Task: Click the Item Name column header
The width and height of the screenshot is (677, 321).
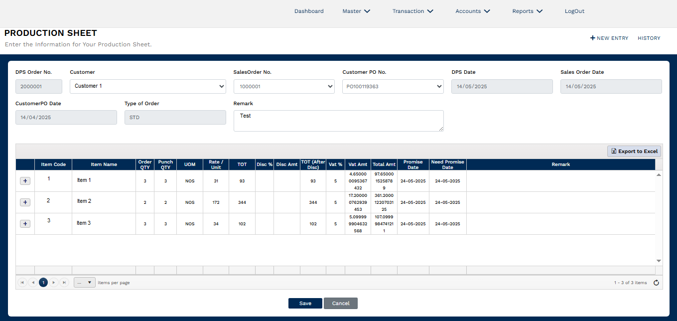Action: point(104,164)
